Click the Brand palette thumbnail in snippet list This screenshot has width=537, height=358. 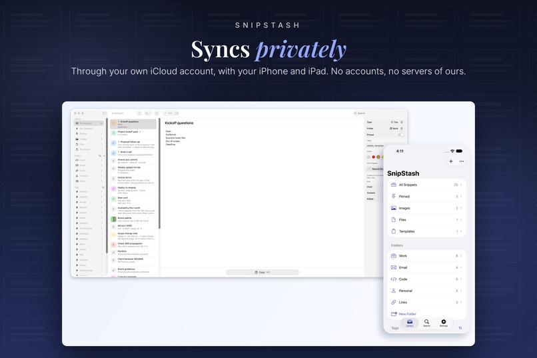tap(113, 219)
